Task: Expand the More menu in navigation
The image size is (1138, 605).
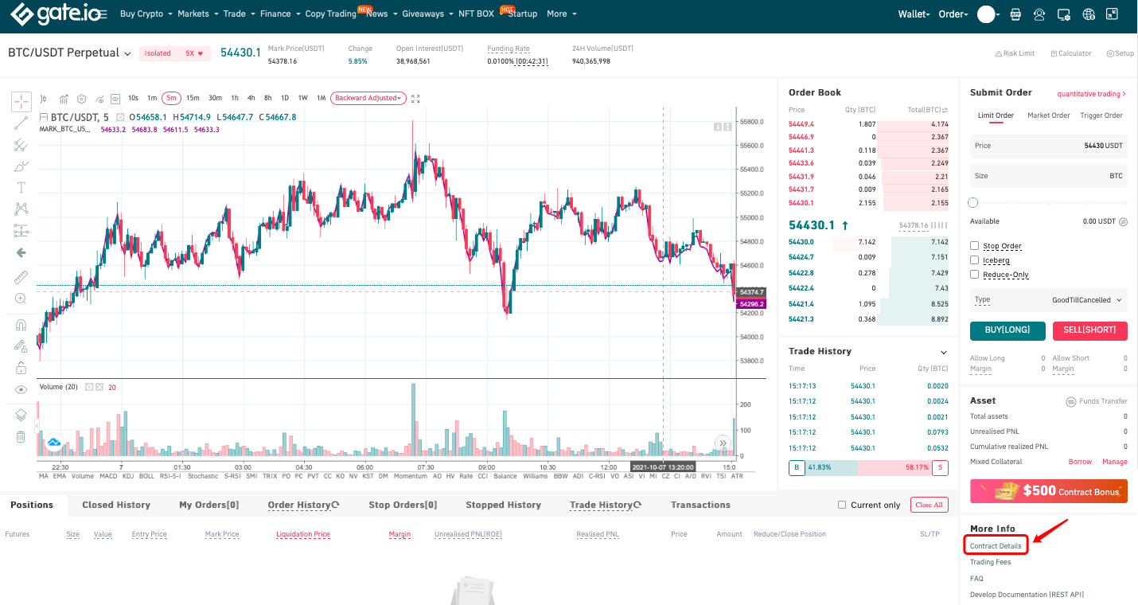Action: 561,14
